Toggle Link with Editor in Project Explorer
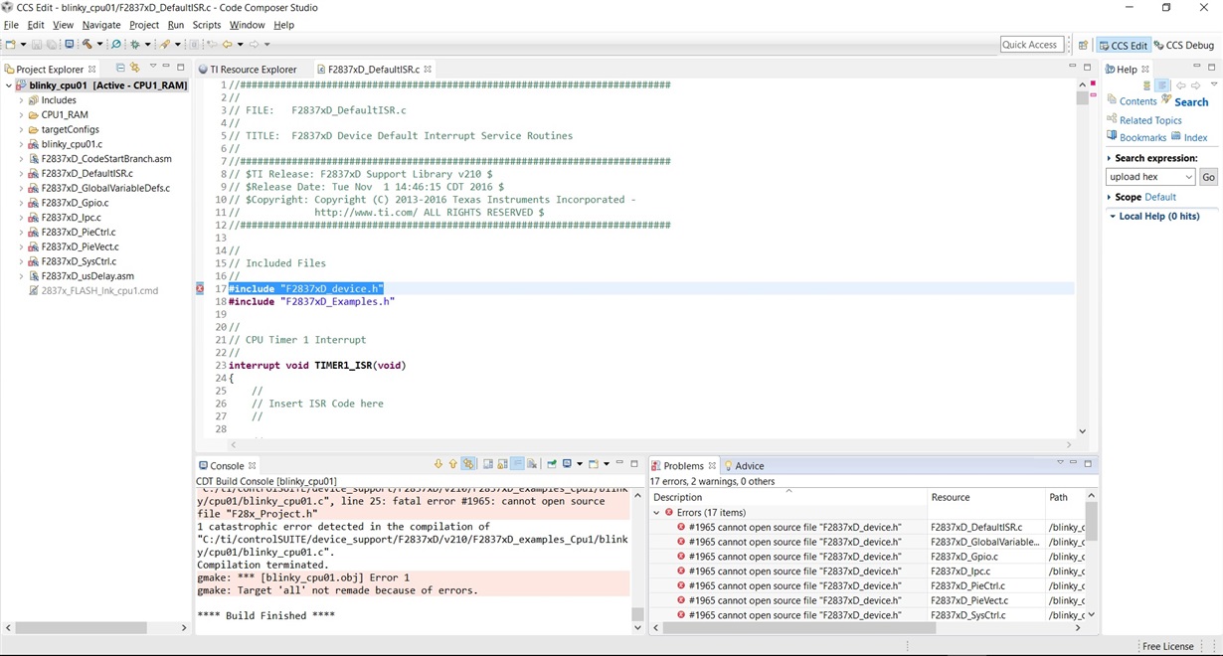 click(x=135, y=68)
